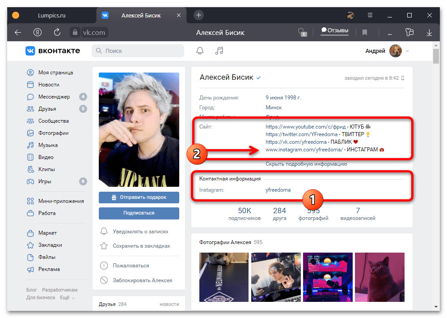The width and height of the screenshot is (447, 318).
Task: Click the Отправить подарок button
Action: [139, 198]
